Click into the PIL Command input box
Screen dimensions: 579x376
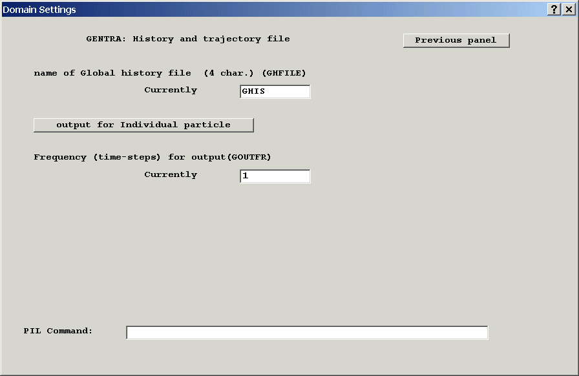pos(307,333)
